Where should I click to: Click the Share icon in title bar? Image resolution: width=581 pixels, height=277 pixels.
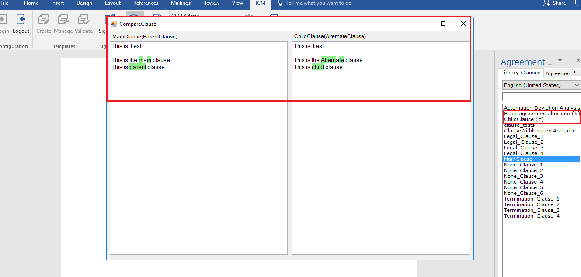[546, 3]
